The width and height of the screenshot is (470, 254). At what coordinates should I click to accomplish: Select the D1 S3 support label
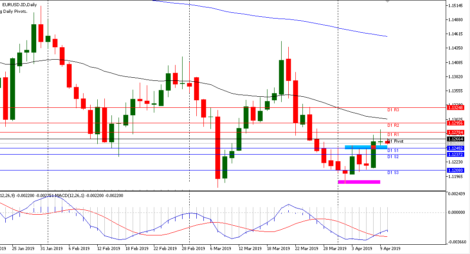pyautogui.click(x=393, y=173)
